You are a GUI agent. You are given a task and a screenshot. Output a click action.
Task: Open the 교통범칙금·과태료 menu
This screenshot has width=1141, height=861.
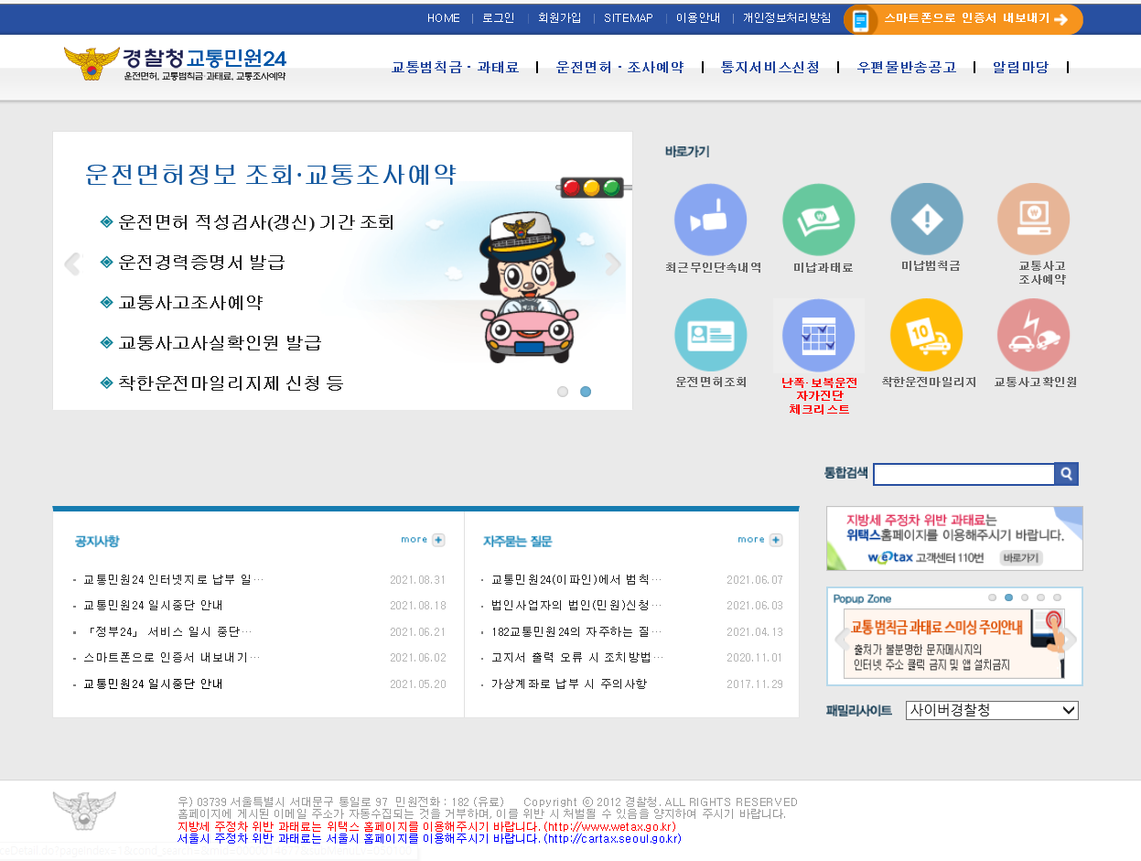455,67
